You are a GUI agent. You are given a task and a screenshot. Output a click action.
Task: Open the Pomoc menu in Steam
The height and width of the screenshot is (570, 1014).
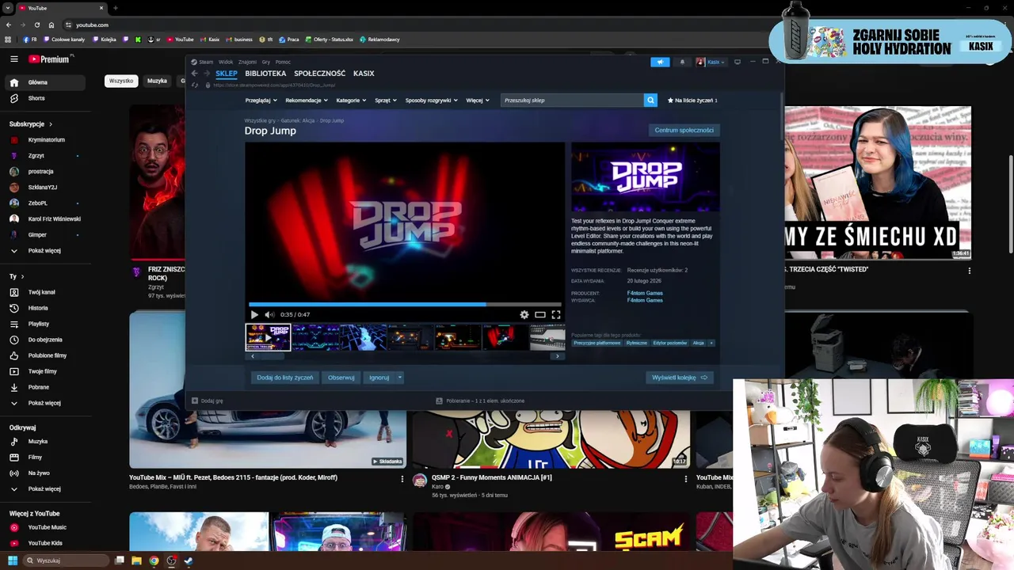283,62
